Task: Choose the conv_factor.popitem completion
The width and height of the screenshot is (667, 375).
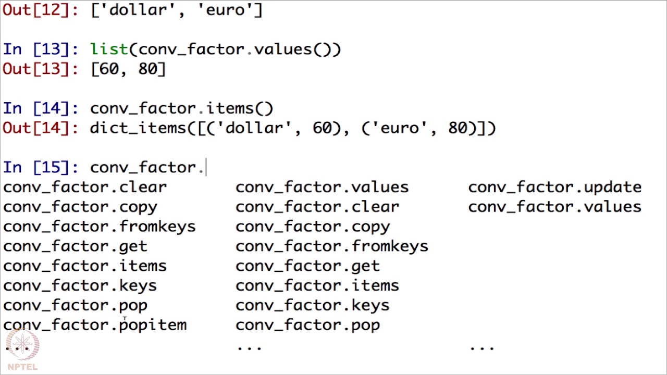Action: pyautogui.click(x=95, y=325)
